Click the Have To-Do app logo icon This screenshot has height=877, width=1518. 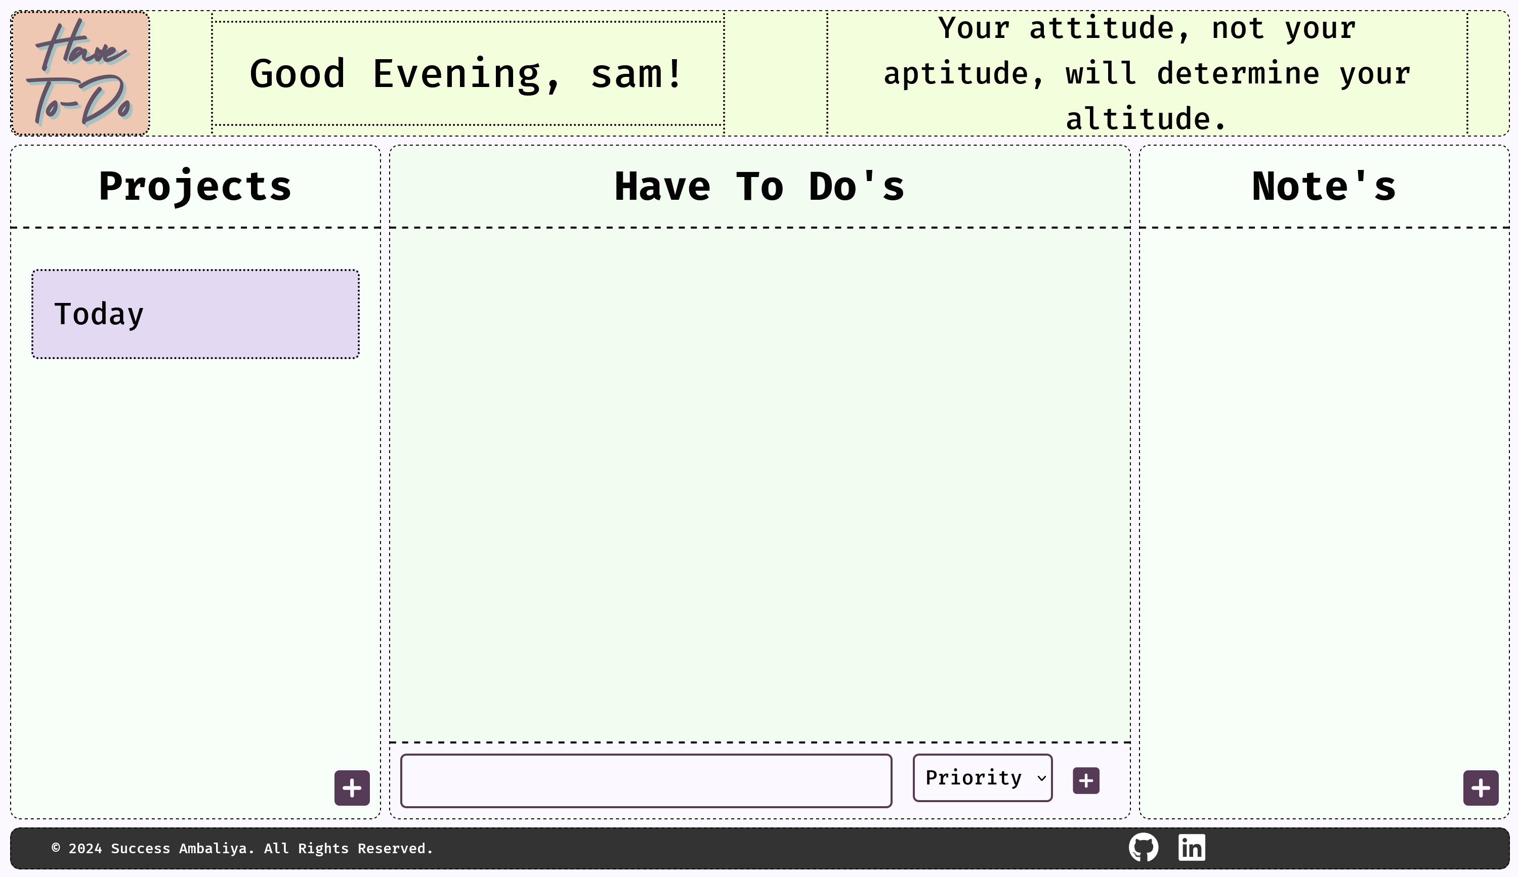[x=79, y=73]
